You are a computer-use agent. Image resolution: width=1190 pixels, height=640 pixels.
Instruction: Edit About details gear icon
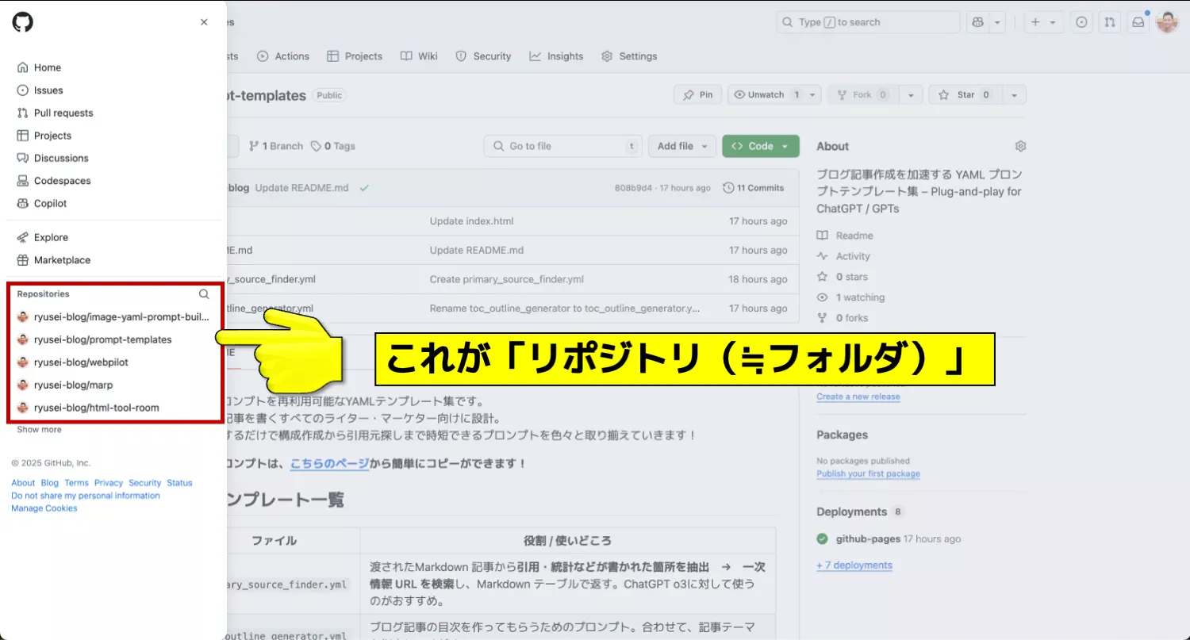pos(1020,146)
